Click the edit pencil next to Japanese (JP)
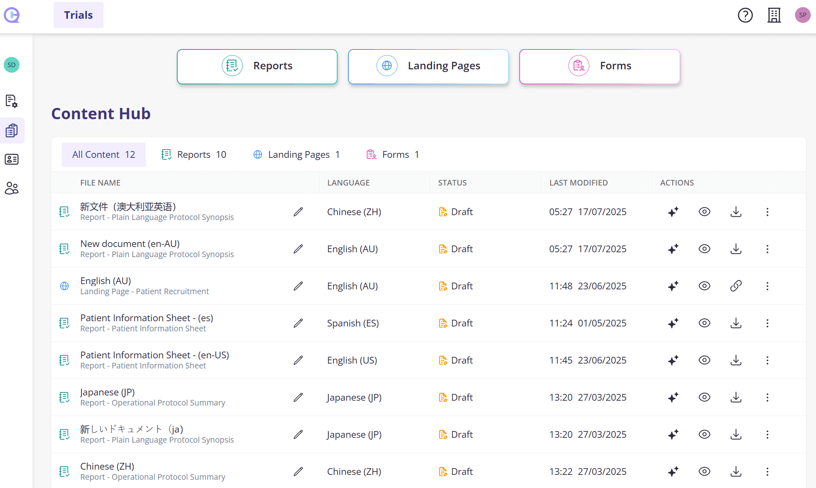This screenshot has height=488, width=816. [298, 397]
